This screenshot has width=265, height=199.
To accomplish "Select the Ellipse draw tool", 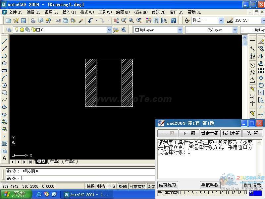I will (4, 107).
